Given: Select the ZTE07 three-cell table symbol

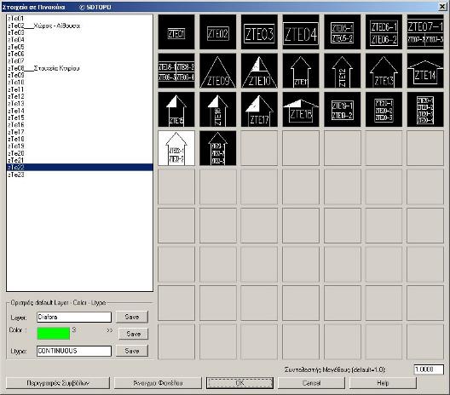Looking at the screenshot, I should click(425, 32).
